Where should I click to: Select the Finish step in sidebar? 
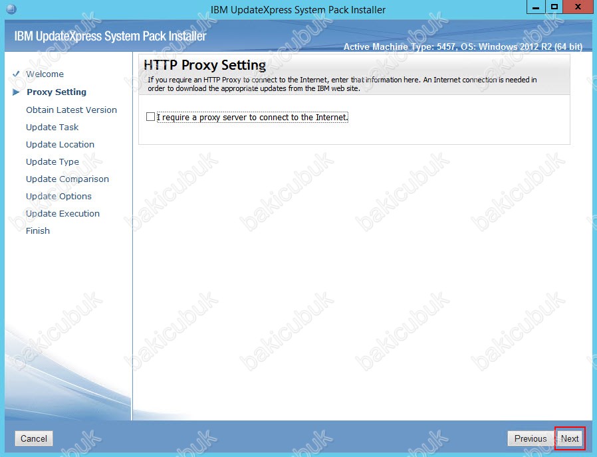tap(38, 230)
